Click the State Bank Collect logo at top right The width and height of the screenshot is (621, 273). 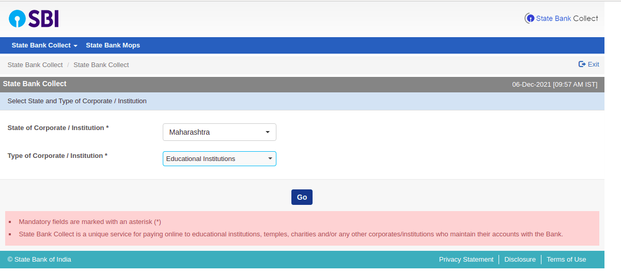[x=561, y=18]
